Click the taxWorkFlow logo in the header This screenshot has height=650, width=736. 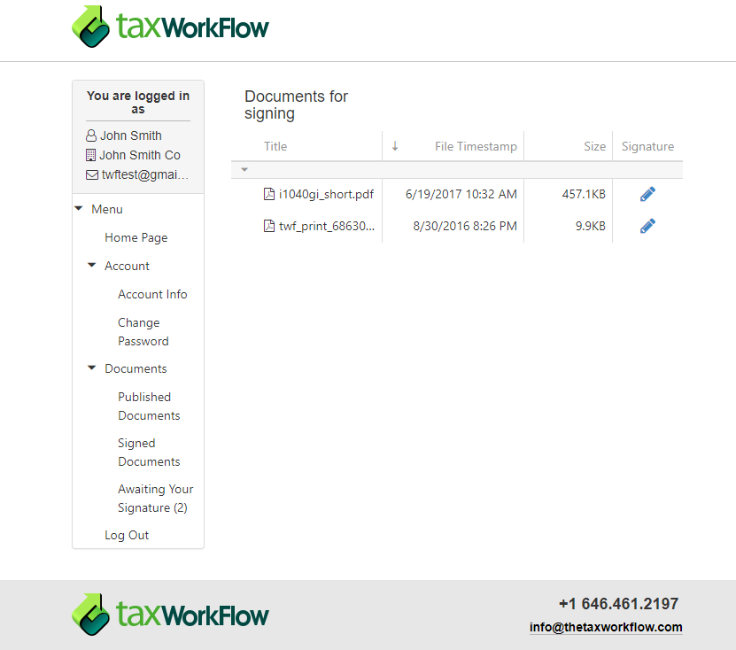(x=170, y=27)
